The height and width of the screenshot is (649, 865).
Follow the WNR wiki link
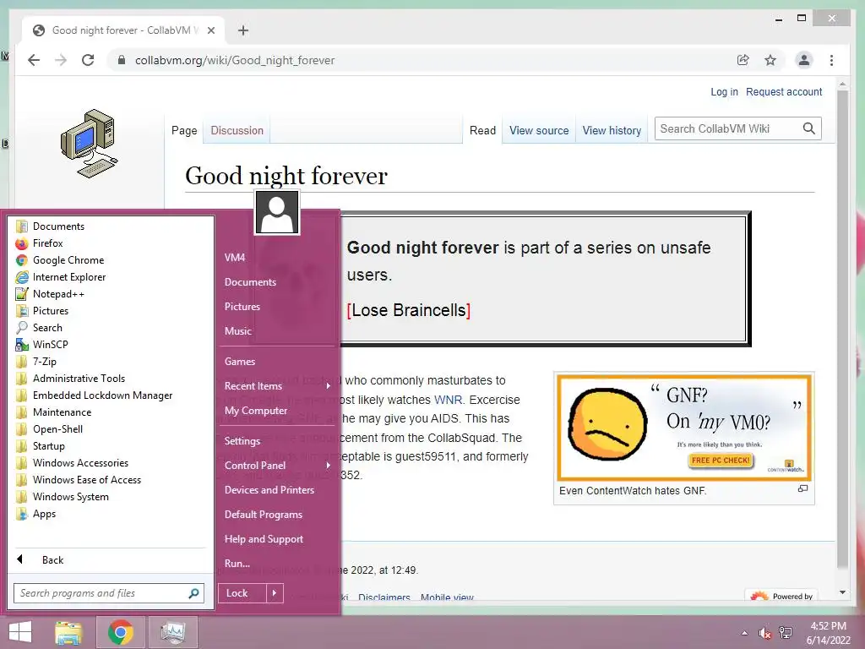click(x=448, y=400)
